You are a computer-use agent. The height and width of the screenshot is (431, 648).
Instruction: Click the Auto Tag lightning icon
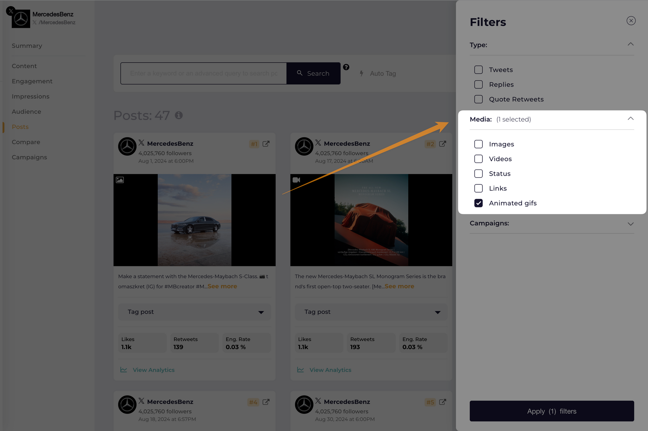362,74
